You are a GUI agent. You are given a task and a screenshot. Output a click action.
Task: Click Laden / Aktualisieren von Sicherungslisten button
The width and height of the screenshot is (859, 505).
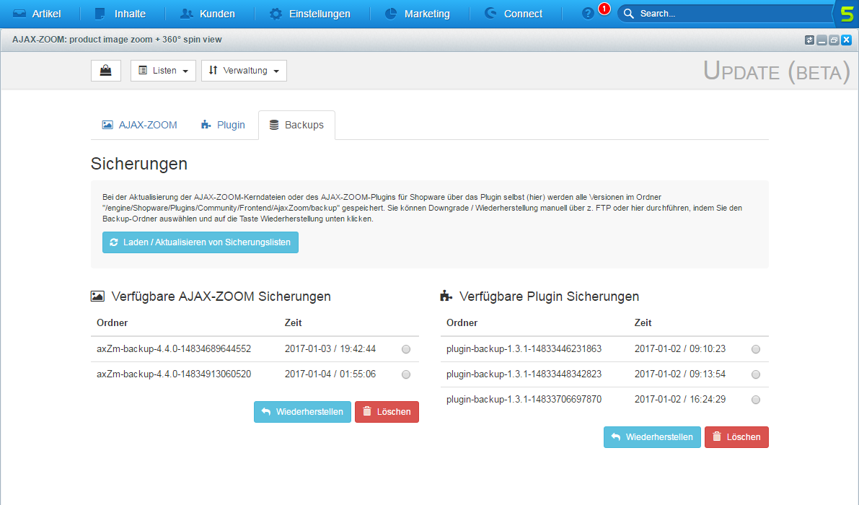201,242
